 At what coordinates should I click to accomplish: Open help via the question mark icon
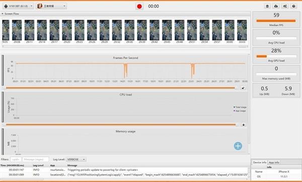tap(294, 6)
